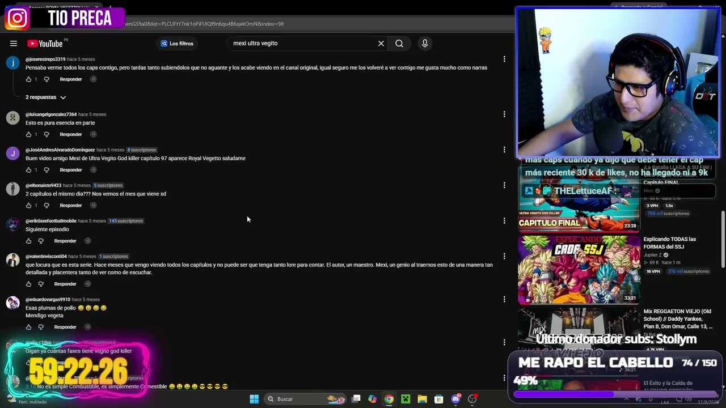Dislike the Siguiente episodio comment
This screenshot has width=726, height=408.
41,241
